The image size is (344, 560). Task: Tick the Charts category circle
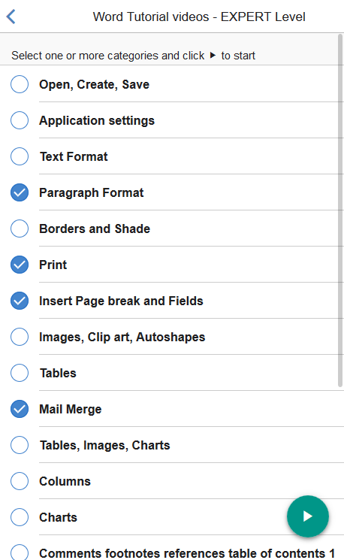click(x=20, y=517)
